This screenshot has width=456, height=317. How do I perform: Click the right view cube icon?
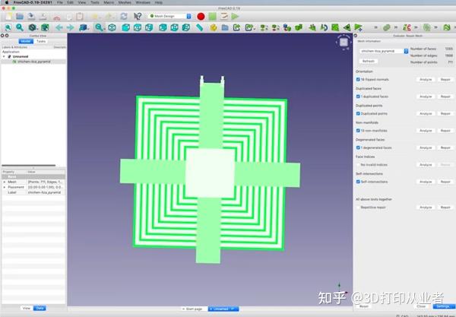click(149, 27)
